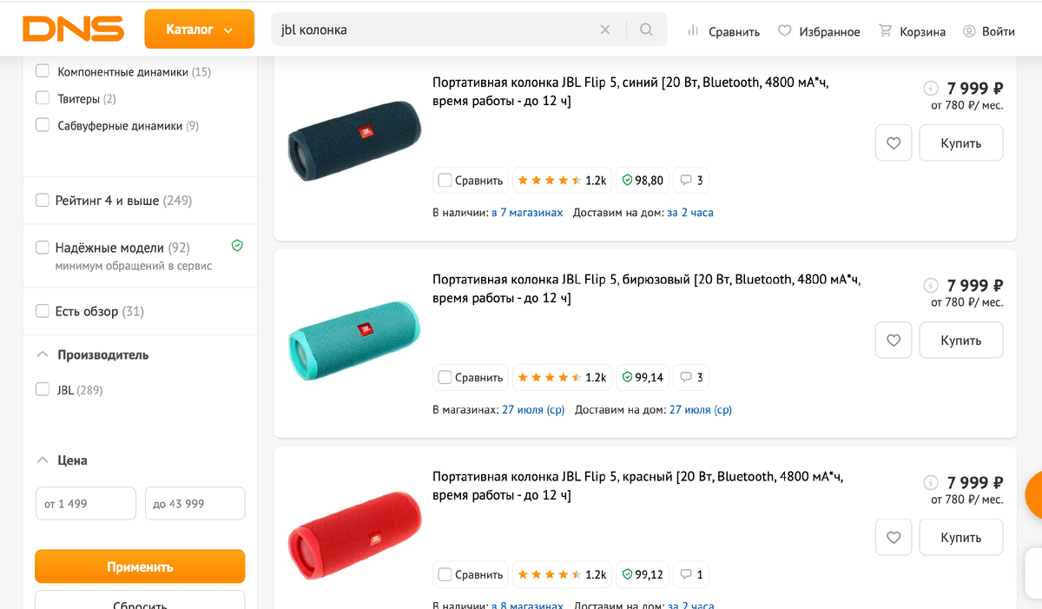
Task: Click the info icon near the first price
Action: 931,88
